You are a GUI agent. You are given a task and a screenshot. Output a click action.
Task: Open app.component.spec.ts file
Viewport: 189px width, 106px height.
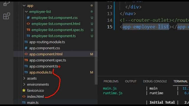point(48,60)
